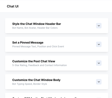Image resolution: width=112 pixels, height=98 pixels.
Task: Click the Bot Name, Bot Avatar, Header Bar Colors subtitle
Action: click(x=35, y=28)
